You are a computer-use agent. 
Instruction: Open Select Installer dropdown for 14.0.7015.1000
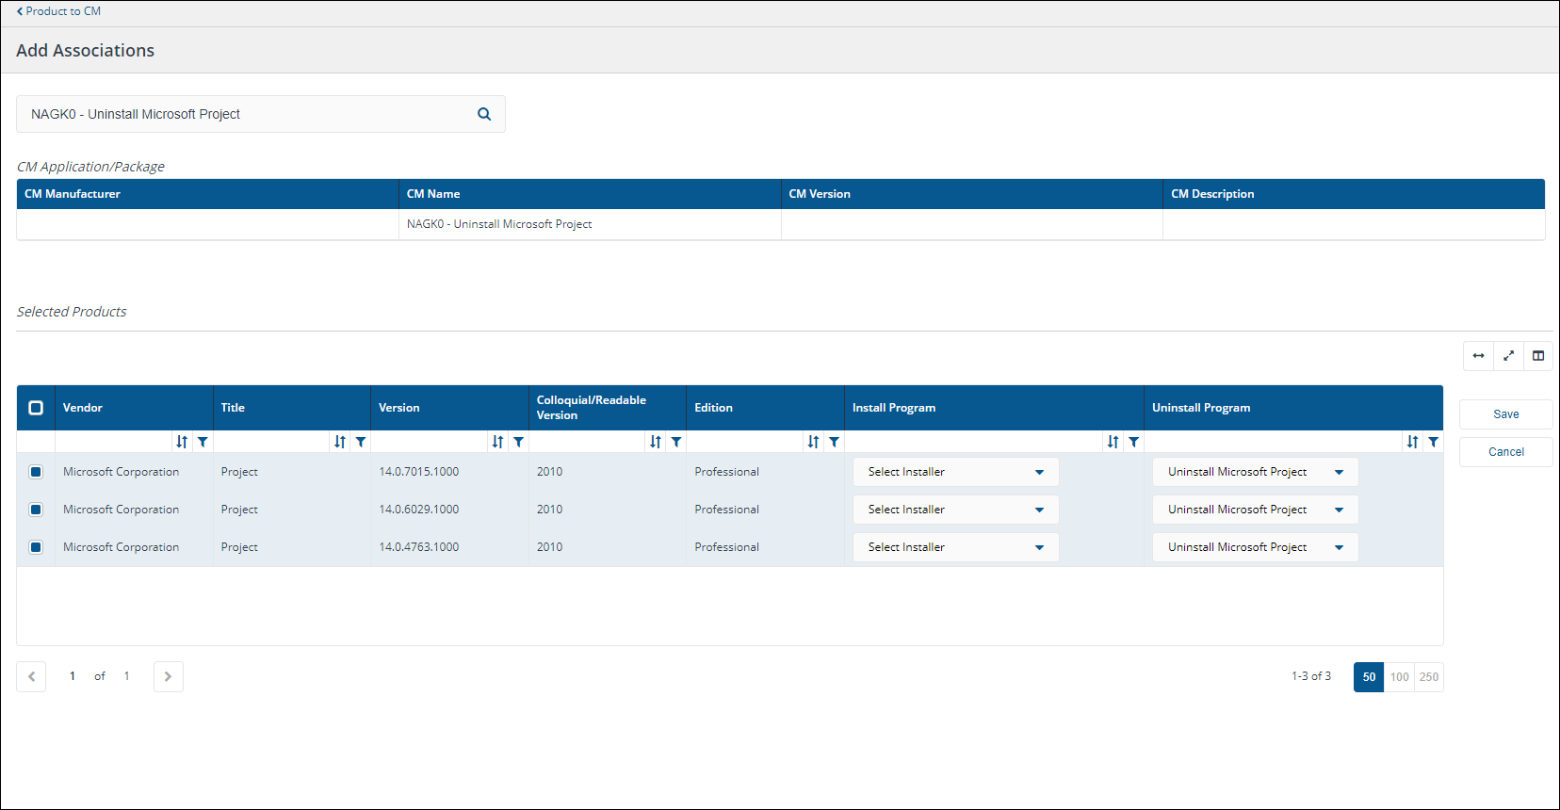pyautogui.click(x=955, y=472)
